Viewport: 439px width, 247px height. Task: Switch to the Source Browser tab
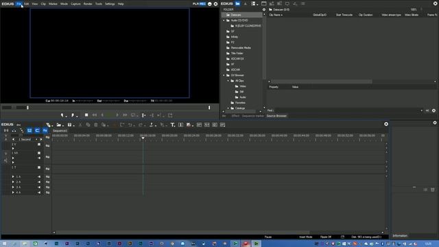[x=276, y=116]
